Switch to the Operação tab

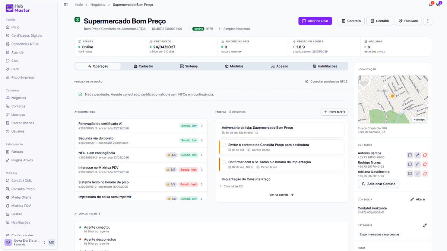pos(98,66)
